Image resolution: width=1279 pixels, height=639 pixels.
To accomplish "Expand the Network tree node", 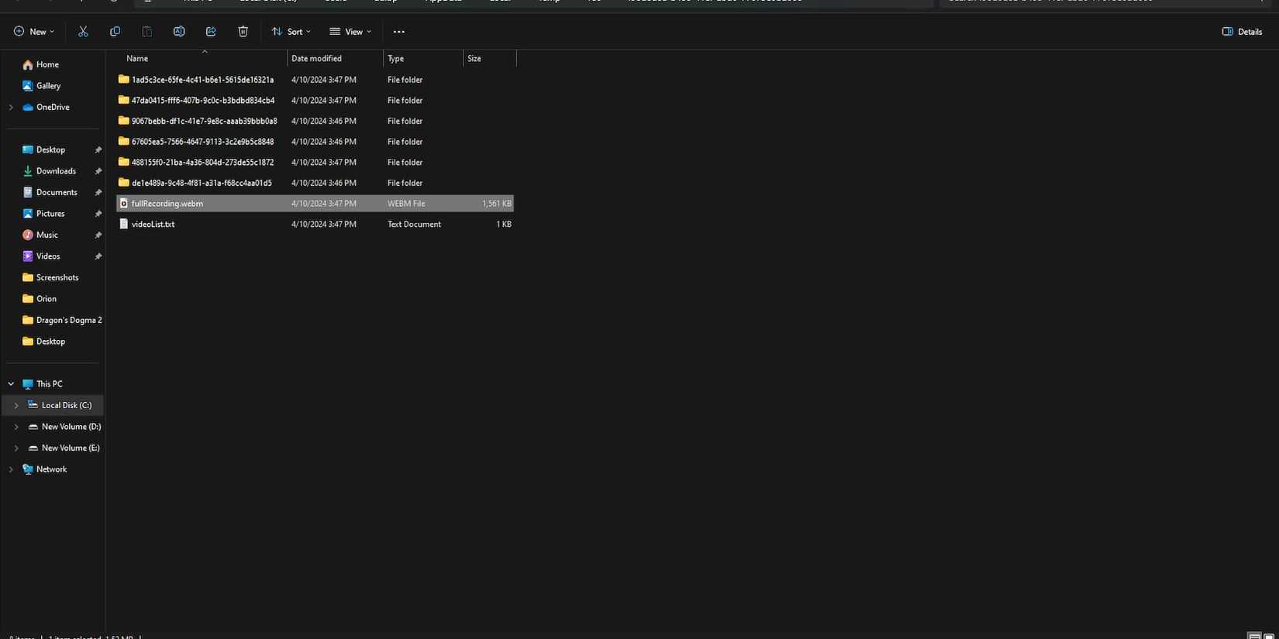I will click(11, 469).
